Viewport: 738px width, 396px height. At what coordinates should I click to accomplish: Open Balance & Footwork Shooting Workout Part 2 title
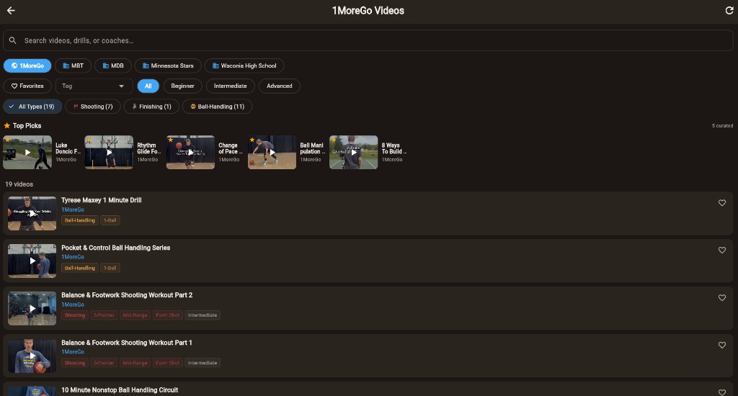[127, 295]
